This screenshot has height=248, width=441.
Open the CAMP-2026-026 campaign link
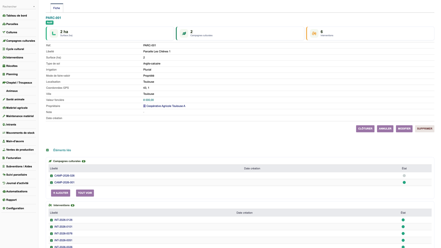click(x=64, y=176)
